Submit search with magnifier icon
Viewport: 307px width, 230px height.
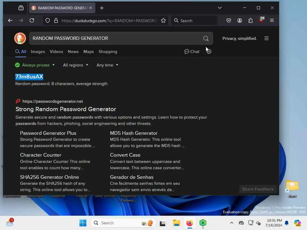[x=206, y=38]
